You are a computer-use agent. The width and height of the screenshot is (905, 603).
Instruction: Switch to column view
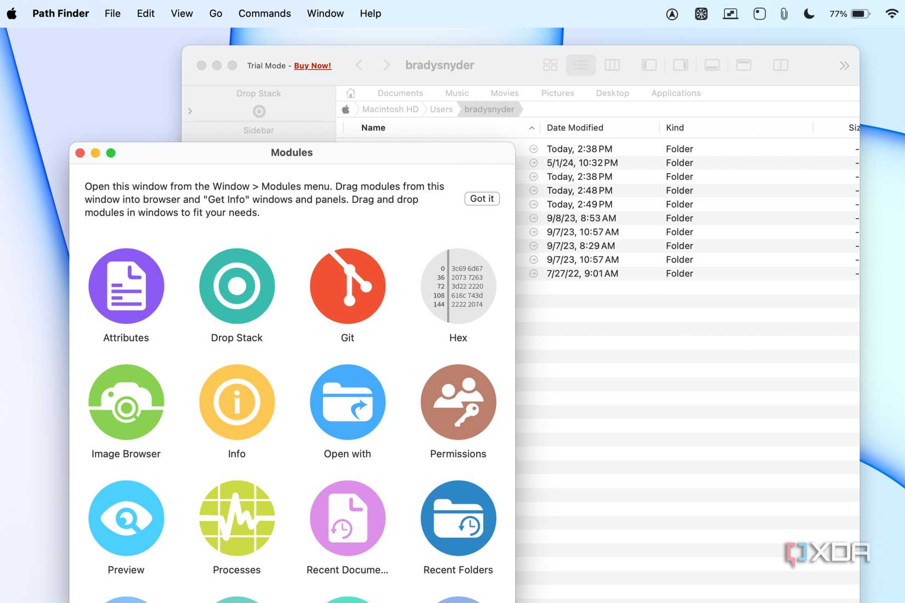click(x=612, y=65)
